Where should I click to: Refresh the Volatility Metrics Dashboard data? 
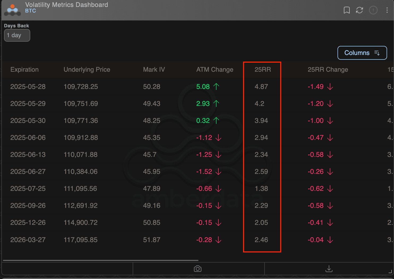click(x=360, y=10)
